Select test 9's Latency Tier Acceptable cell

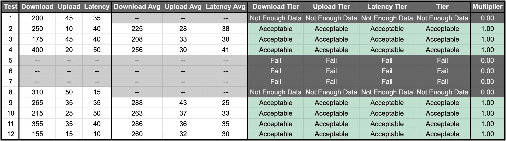pyautogui.click(x=387, y=103)
